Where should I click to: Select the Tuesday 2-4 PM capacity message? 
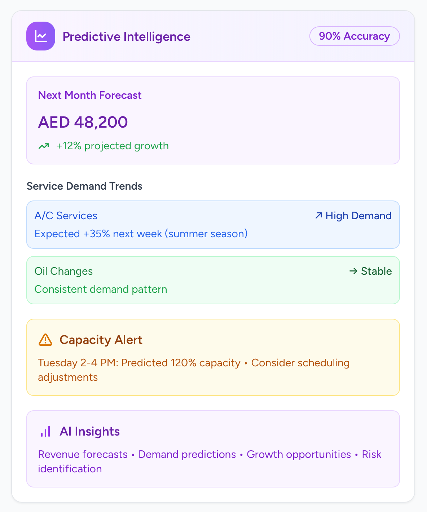[x=194, y=370]
